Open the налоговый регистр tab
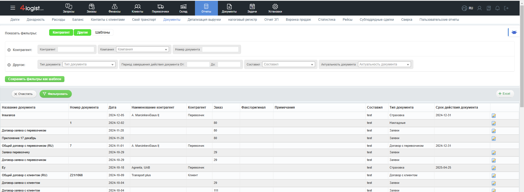 (x=242, y=20)
